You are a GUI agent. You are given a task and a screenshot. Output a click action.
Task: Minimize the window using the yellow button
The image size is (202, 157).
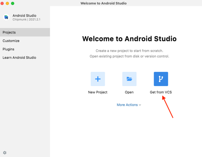(7, 3)
